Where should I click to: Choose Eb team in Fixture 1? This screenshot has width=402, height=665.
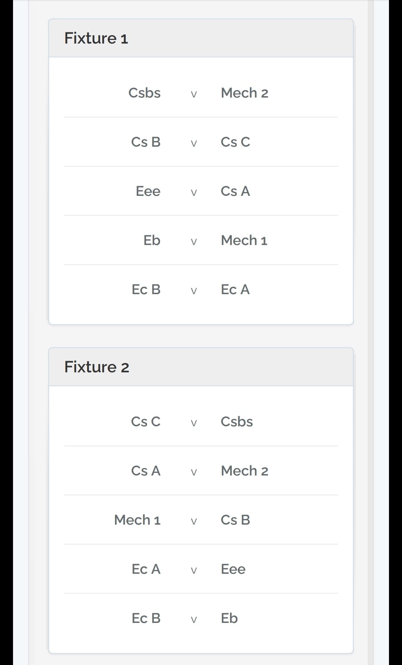152,240
